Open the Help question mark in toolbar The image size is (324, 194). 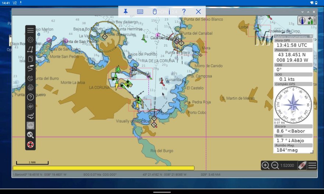(x=31, y=97)
